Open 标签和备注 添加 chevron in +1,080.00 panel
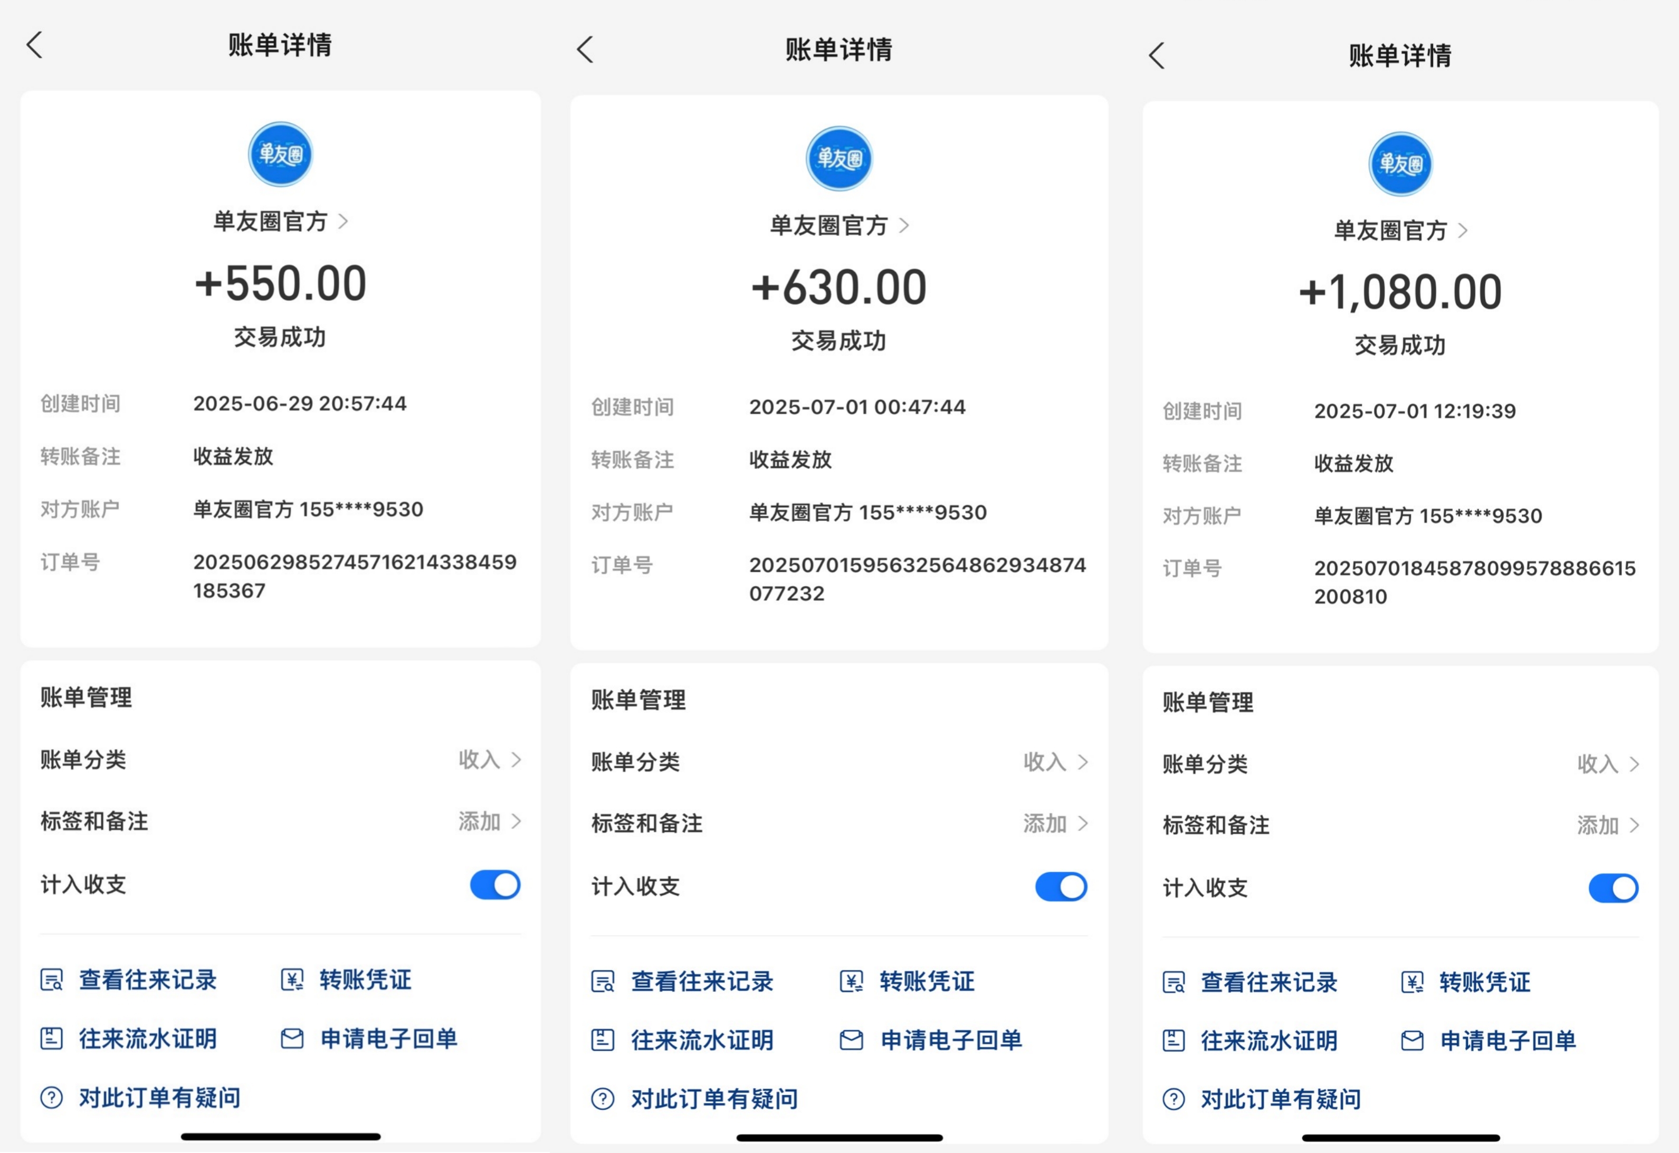The height and width of the screenshot is (1153, 1679). (x=1634, y=825)
